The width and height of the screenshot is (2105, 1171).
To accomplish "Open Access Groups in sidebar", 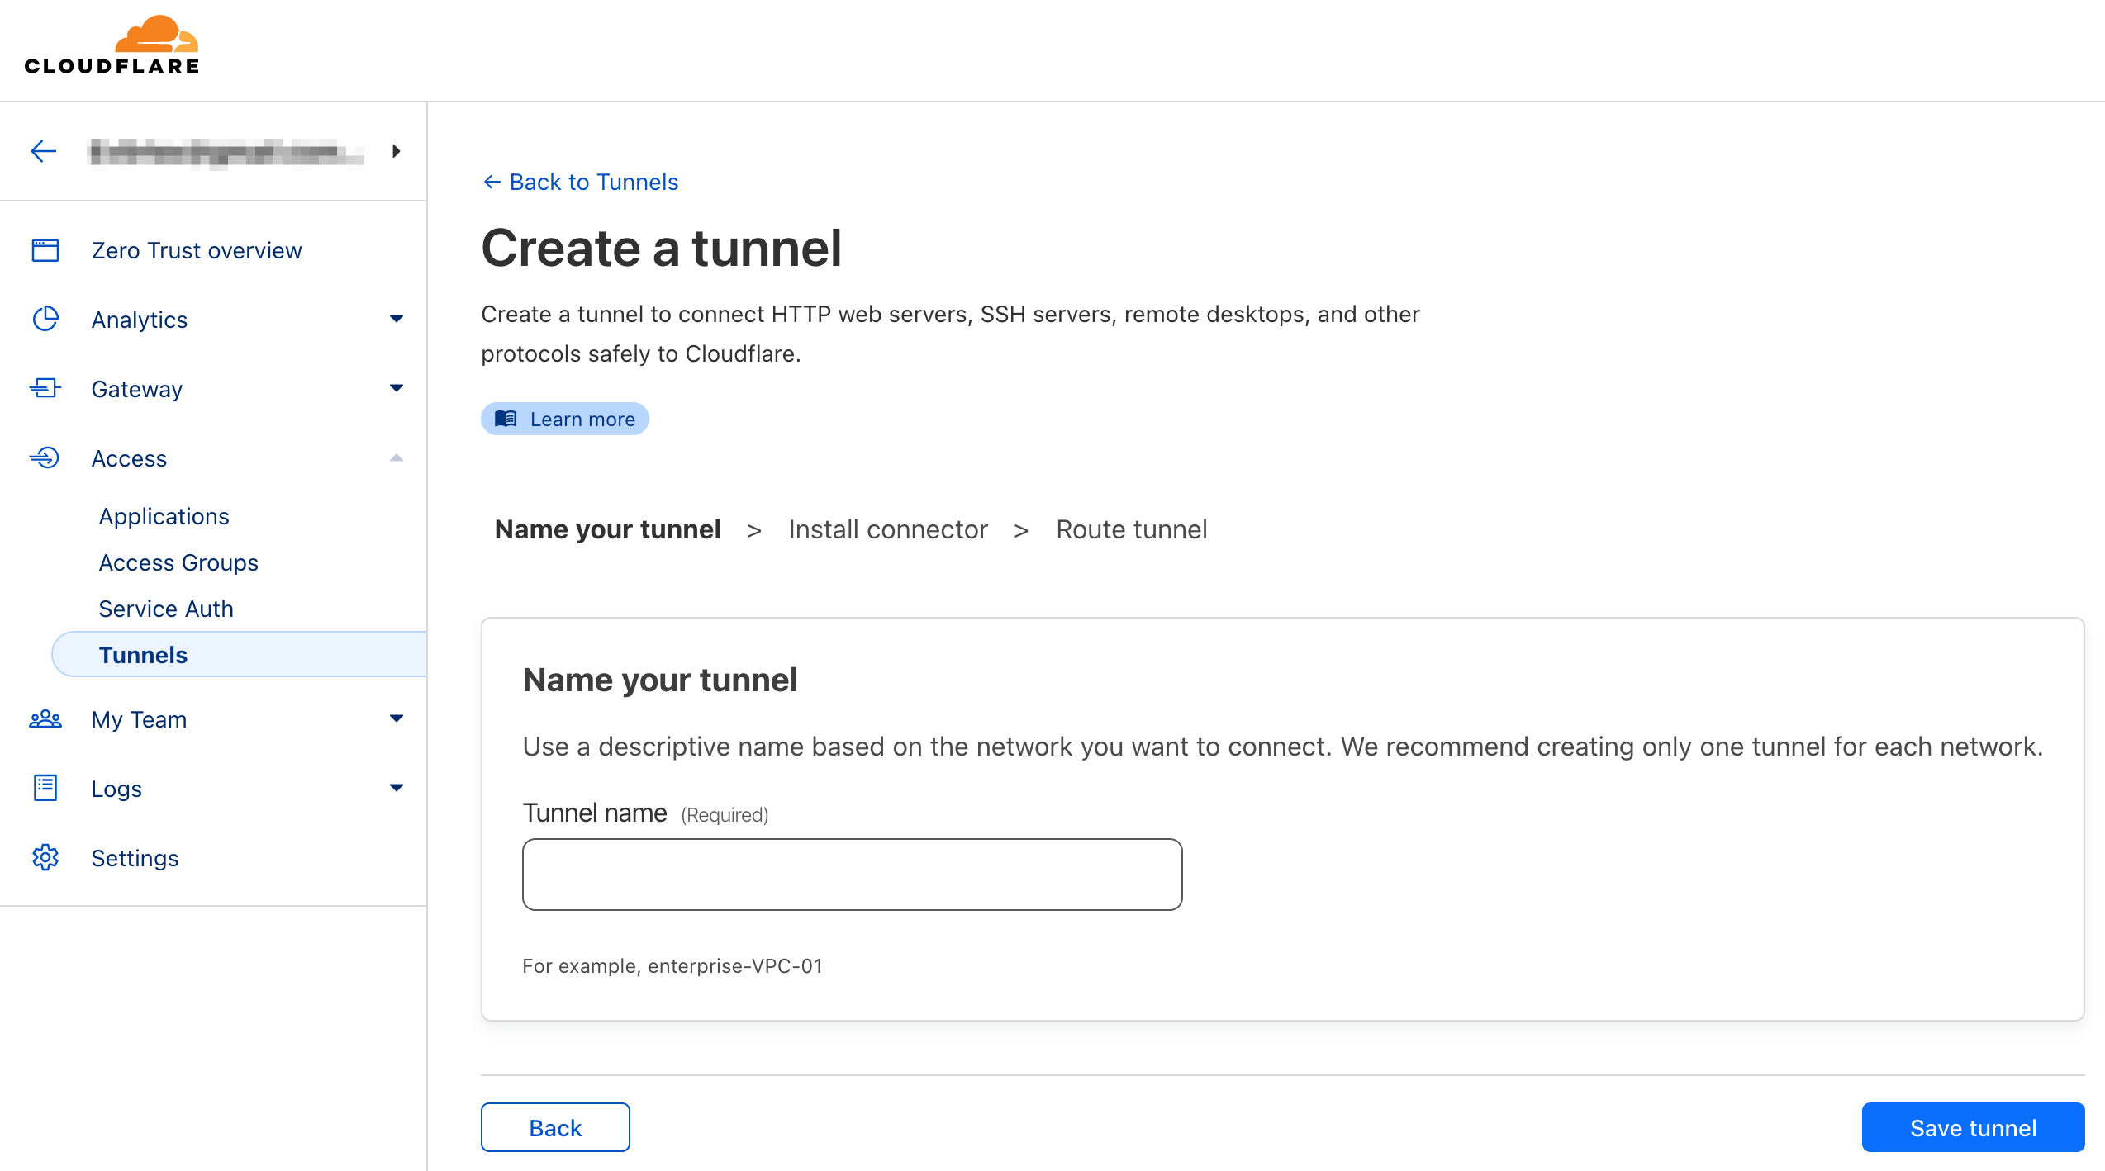I will (x=178, y=562).
